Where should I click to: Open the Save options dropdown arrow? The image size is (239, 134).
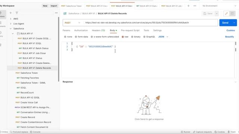[217, 13]
